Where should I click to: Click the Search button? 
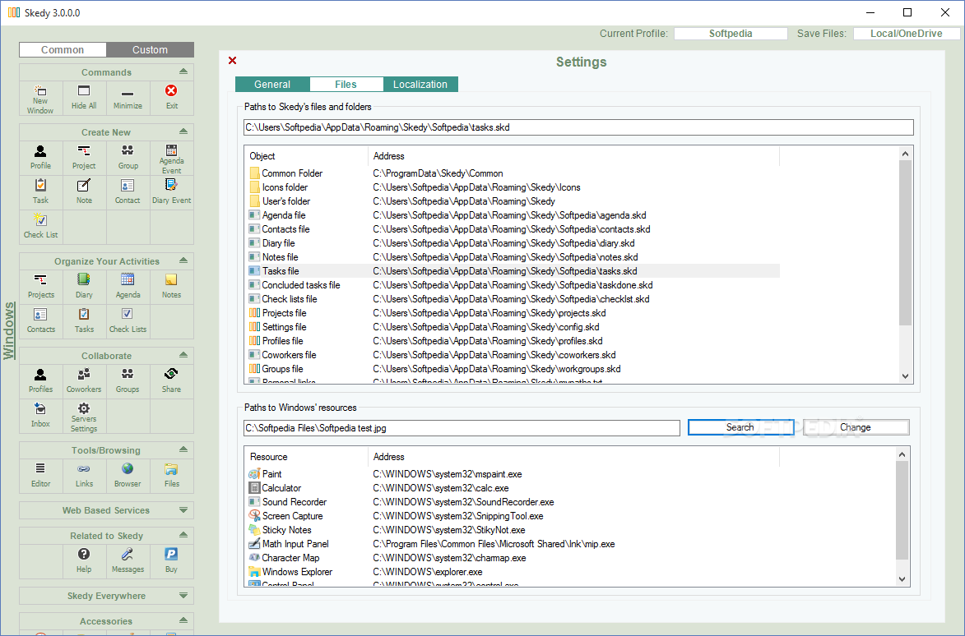tap(740, 427)
